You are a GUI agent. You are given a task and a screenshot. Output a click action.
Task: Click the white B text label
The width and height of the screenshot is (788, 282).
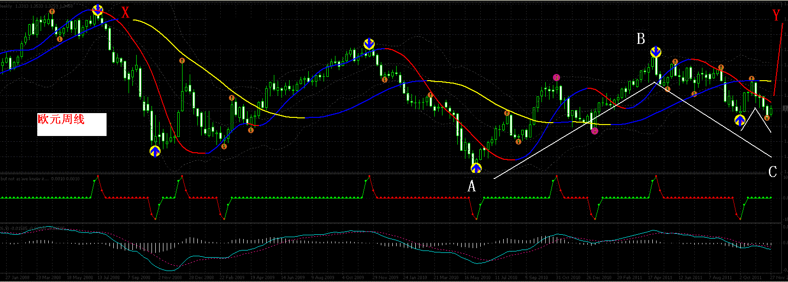[x=641, y=39]
